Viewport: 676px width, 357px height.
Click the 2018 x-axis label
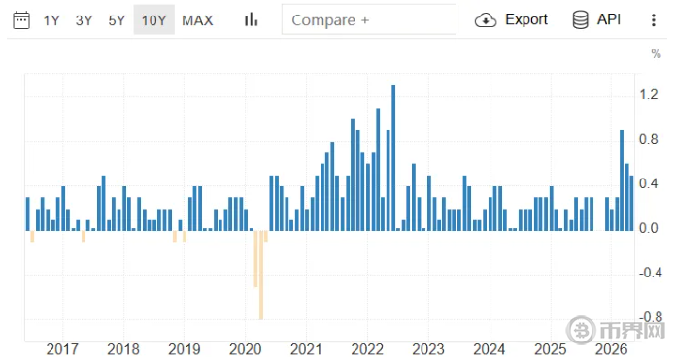point(123,349)
